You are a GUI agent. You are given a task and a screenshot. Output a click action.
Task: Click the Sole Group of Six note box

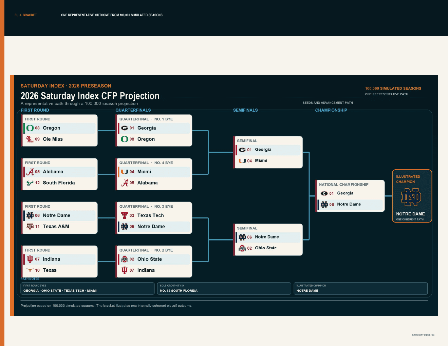click(x=224, y=288)
